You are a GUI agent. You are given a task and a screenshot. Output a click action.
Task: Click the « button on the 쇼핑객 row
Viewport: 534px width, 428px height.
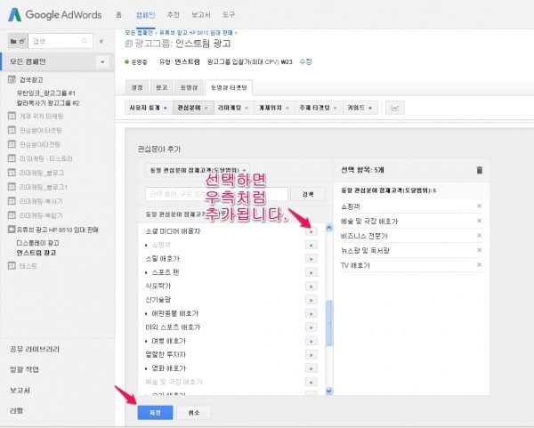[x=311, y=246]
